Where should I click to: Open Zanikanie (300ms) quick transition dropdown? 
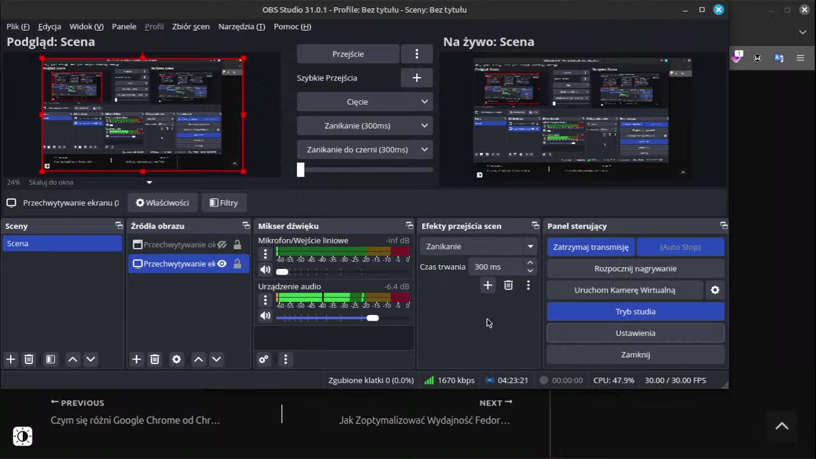(365, 126)
